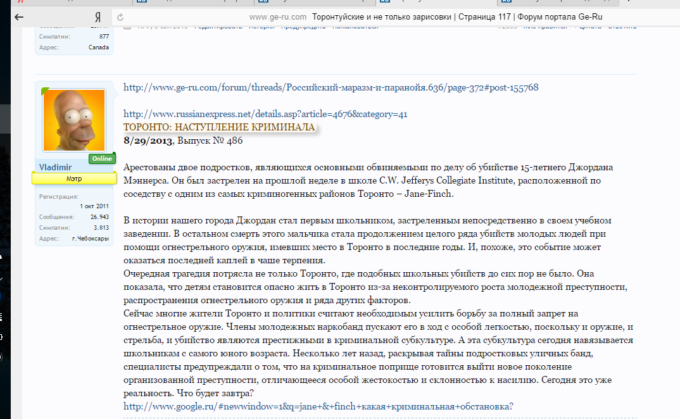Viewport: 680px width, 419px height.
Task: Open the google.ru search link
Action: (x=318, y=406)
